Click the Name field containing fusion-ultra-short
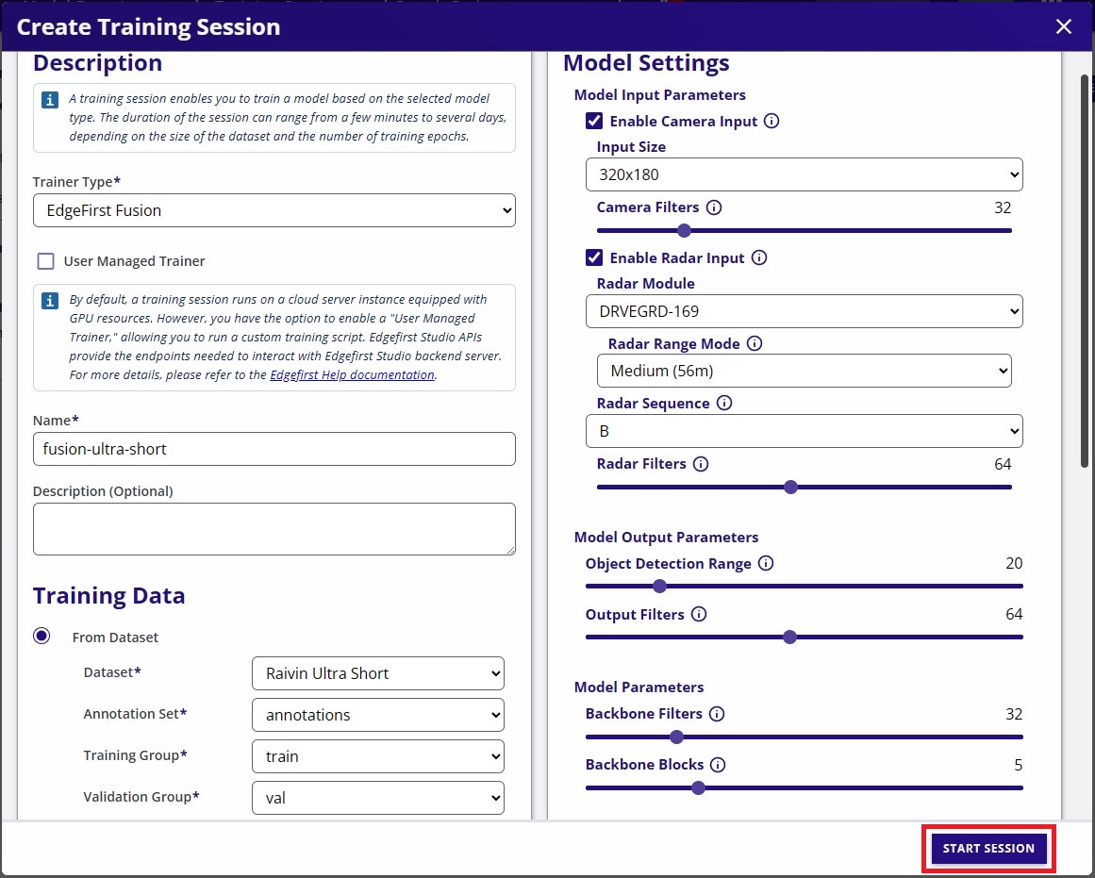The image size is (1095, 878). (274, 449)
